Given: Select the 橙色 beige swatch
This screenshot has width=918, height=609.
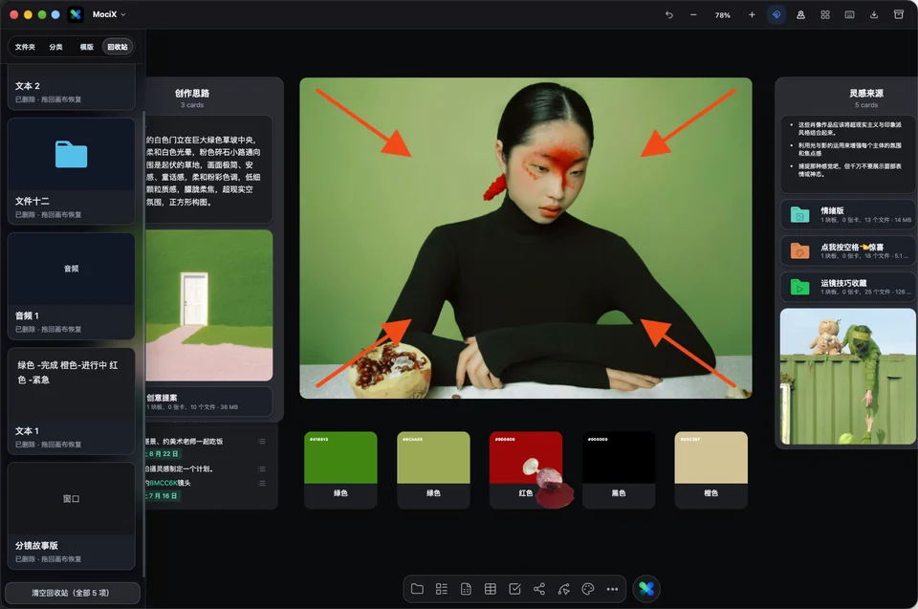Looking at the screenshot, I should click(x=710, y=469).
